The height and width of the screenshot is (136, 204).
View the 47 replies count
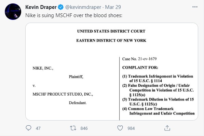tap(38, 128)
